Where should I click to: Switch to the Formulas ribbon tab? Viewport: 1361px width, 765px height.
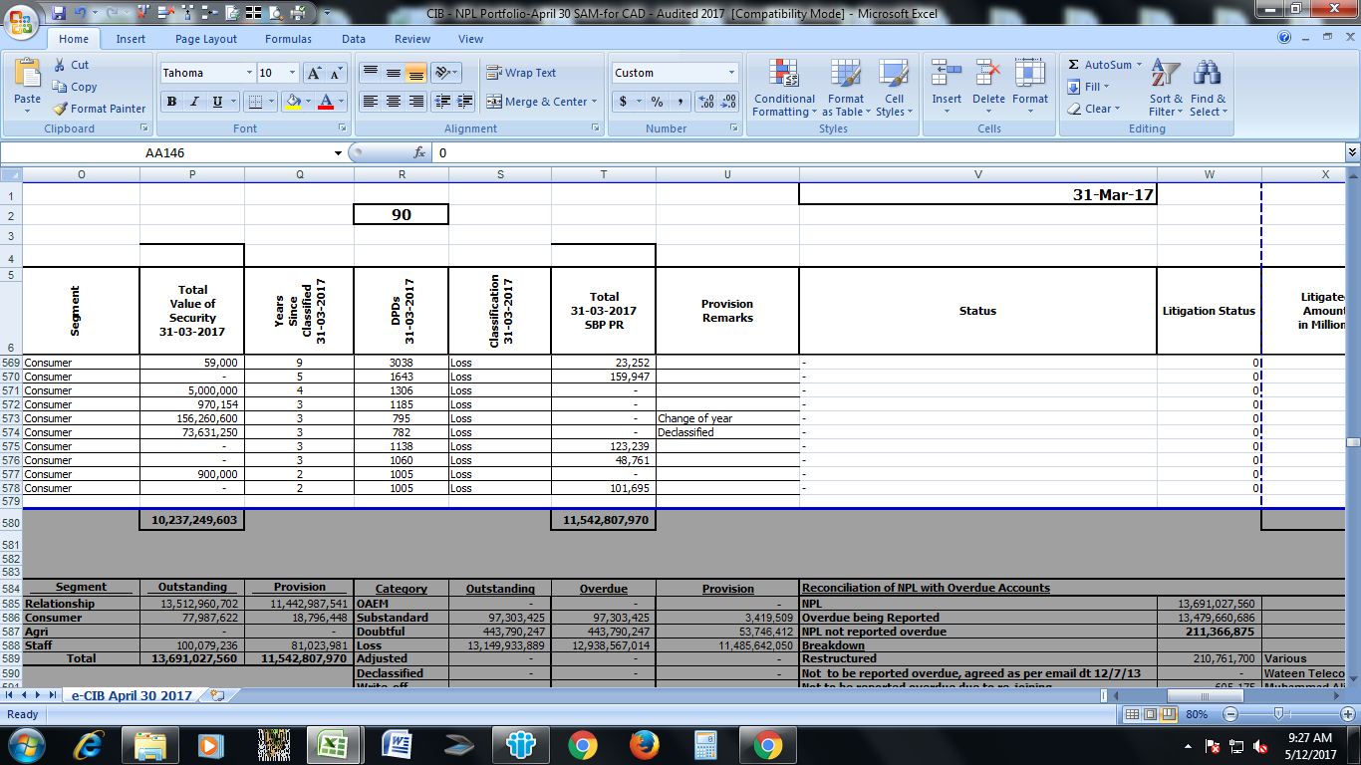click(x=288, y=39)
